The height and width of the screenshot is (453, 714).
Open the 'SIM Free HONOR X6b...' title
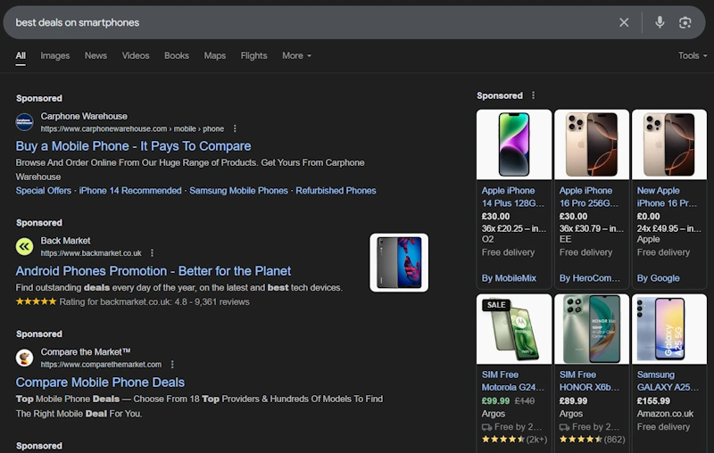click(589, 381)
